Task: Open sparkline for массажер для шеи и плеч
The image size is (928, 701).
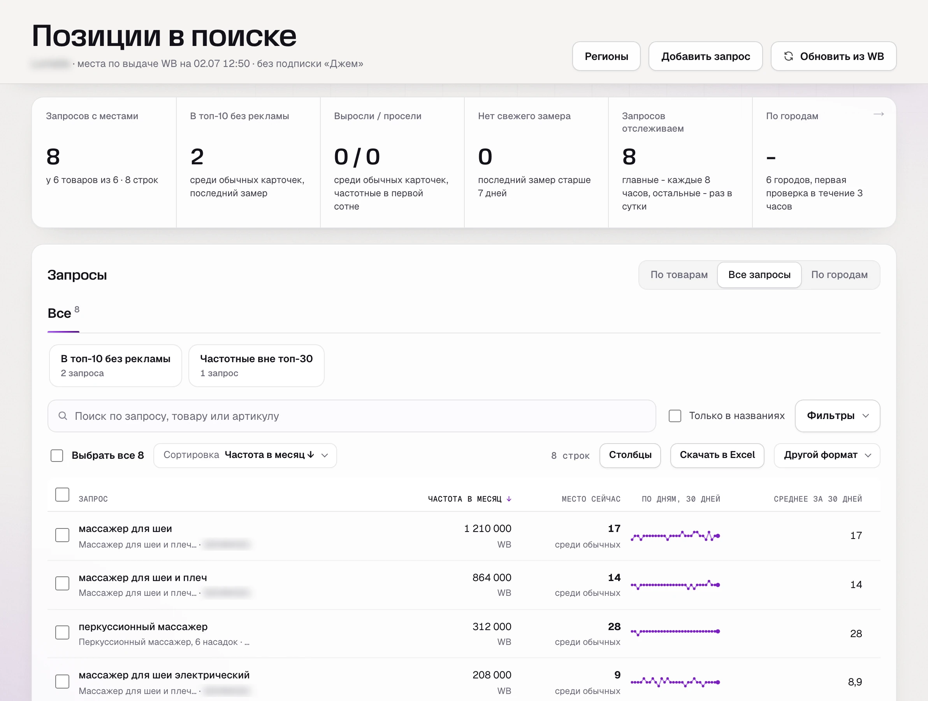Action: click(675, 585)
